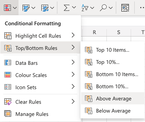Expand the Cell Styles dropdown arrow
This screenshot has width=145, height=122.
[52, 8]
